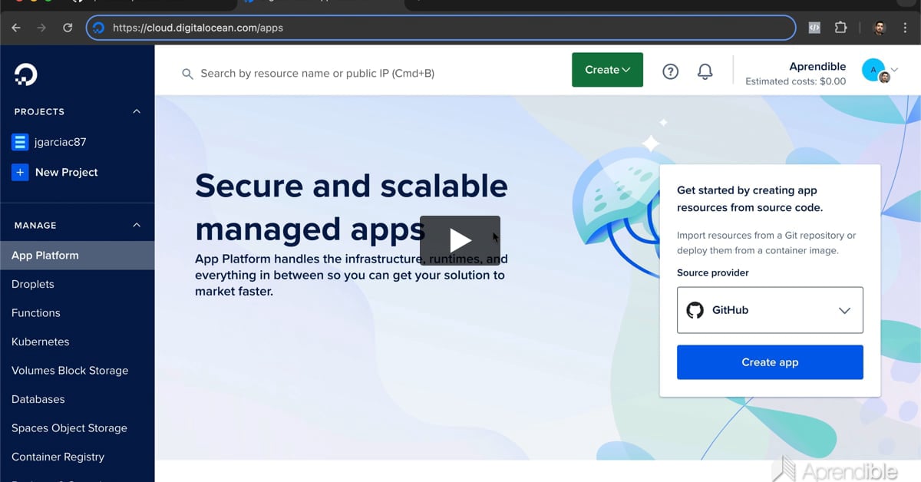Screen dimensions: 921x482
Task: Click the resource search field
Action: click(317, 74)
